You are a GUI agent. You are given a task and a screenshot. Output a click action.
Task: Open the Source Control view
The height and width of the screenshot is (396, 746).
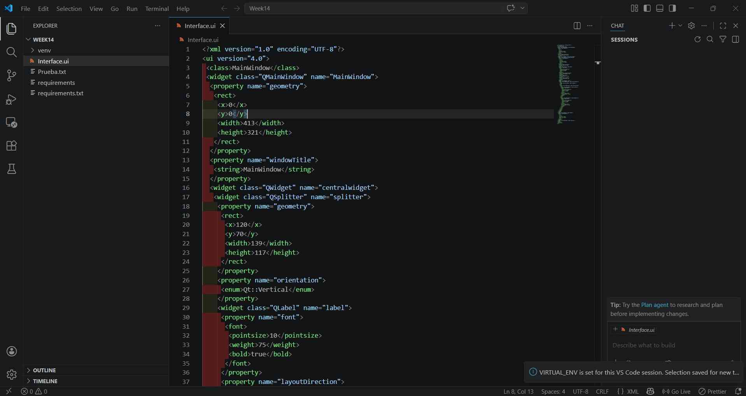[12, 75]
